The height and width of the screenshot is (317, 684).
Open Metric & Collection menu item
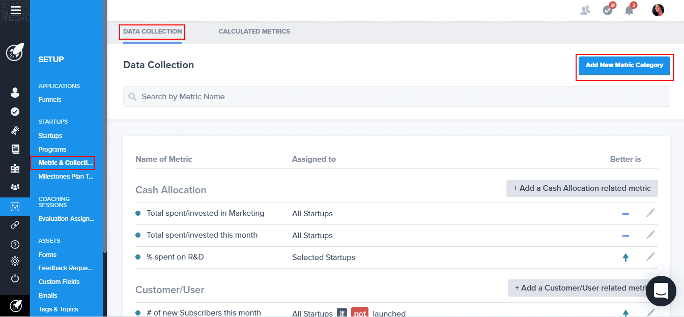pos(66,163)
